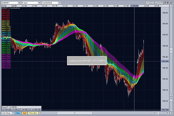This screenshot has height=116, width=174.
Task: Click the WMA (70) legend entry
Action: click(6, 21)
